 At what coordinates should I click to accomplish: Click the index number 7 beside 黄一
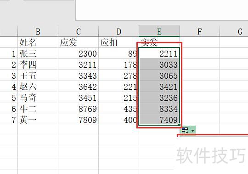(x=14, y=120)
